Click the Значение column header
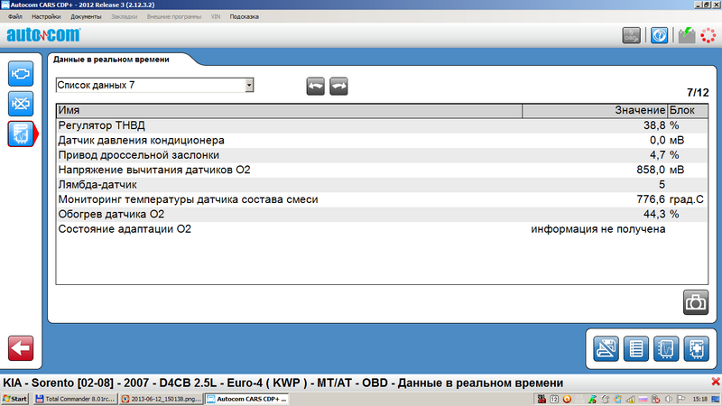Screen dimensions: 722x406 595,110
